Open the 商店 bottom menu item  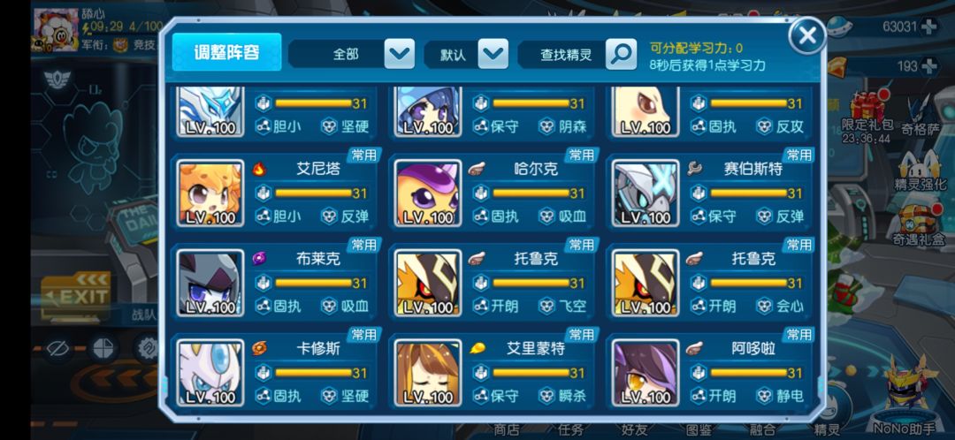506,429
